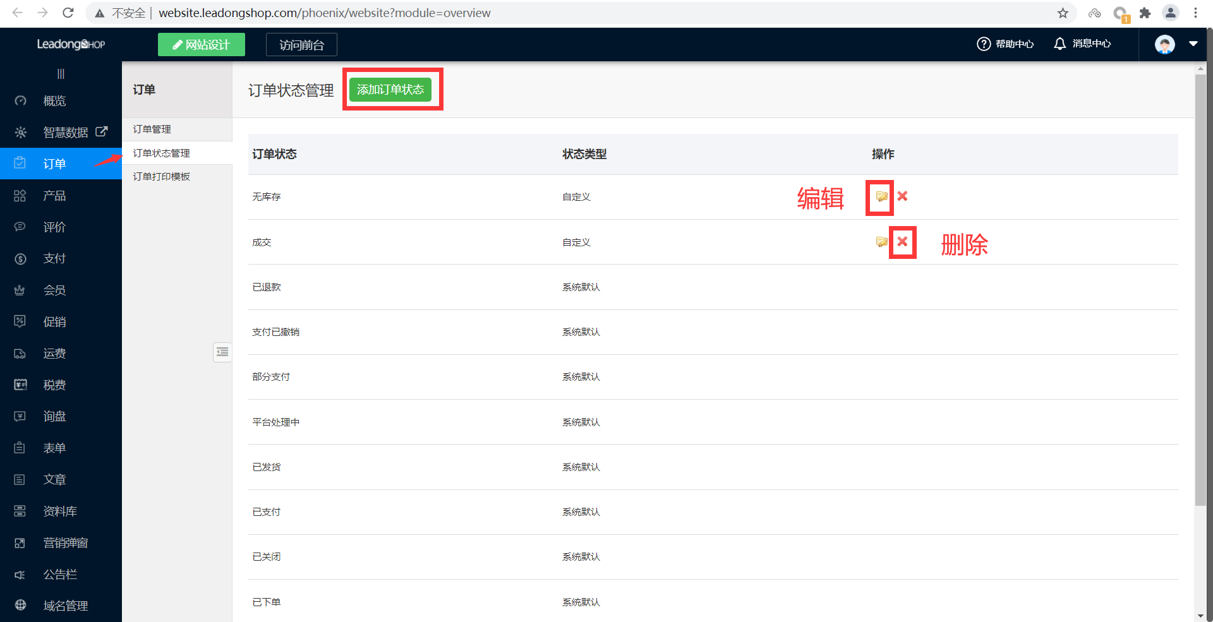Click the edit icon for 成交 status
The image size is (1213, 622).
point(881,242)
